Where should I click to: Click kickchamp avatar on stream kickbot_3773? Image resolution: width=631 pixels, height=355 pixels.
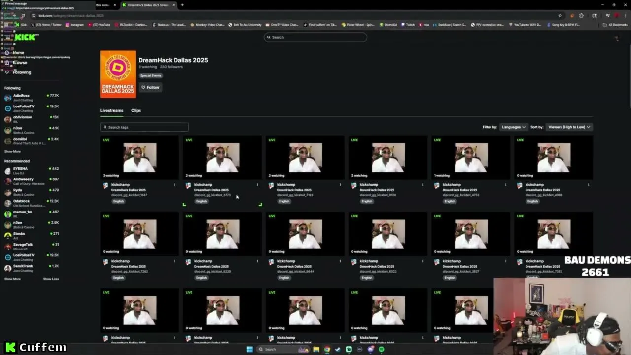pos(188,186)
